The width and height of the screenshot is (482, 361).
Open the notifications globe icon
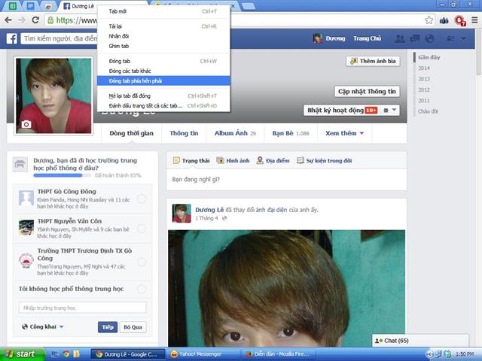click(x=429, y=38)
